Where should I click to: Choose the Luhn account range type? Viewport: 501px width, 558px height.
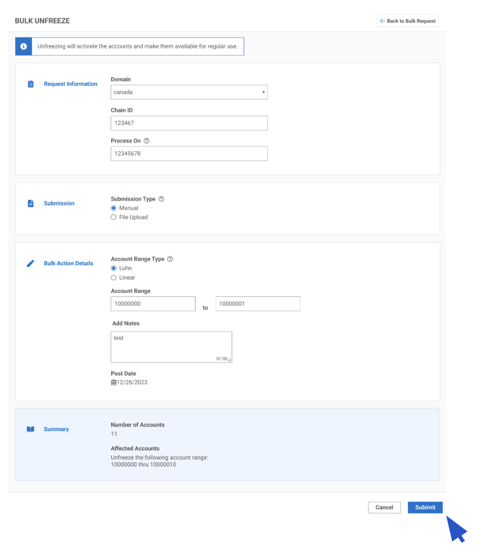pos(114,269)
